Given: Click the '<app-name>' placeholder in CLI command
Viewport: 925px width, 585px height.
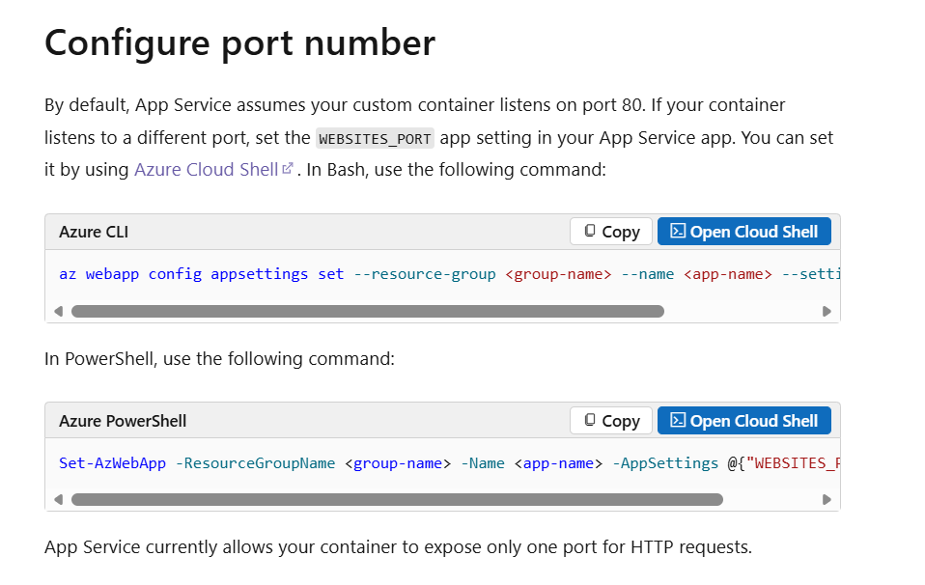Looking at the screenshot, I should 727,274.
